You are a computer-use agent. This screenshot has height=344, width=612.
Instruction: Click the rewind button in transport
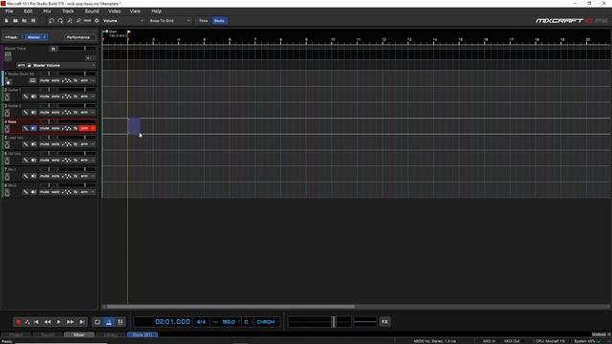pyautogui.click(x=47, y=322)
